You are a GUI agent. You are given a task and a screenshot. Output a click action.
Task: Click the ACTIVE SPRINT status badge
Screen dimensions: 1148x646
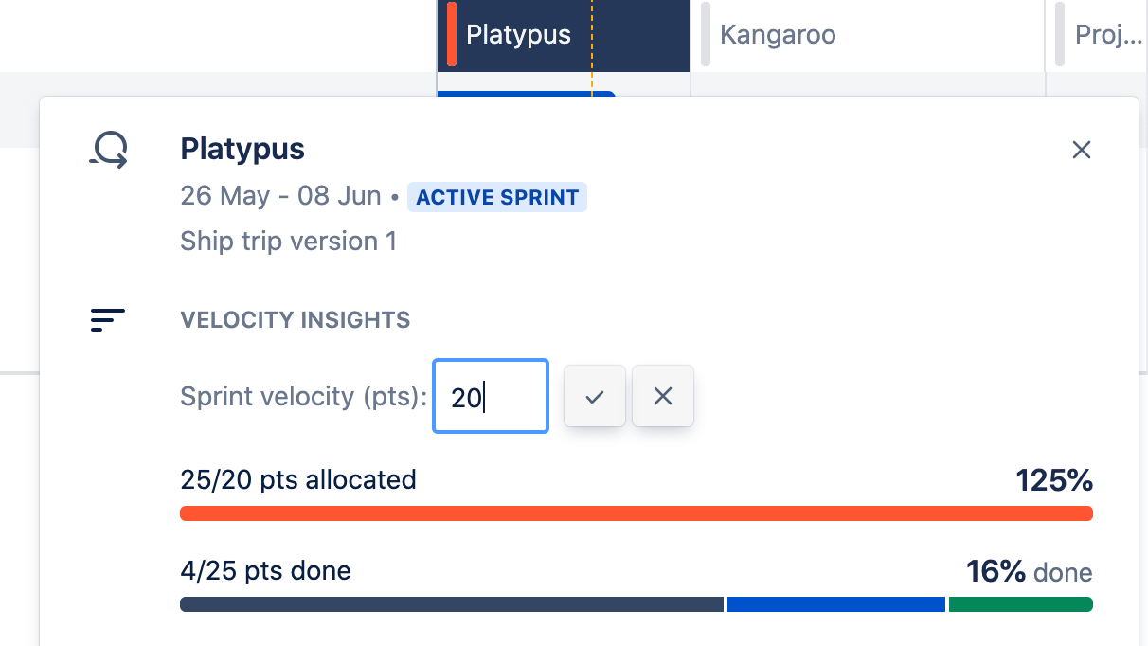point(497,198)
